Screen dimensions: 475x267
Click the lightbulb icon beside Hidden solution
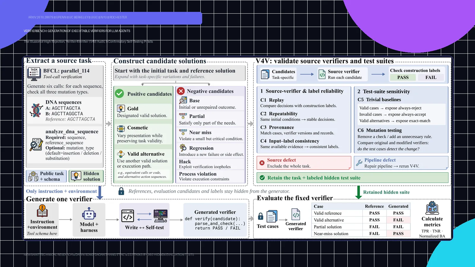(76, 176)
